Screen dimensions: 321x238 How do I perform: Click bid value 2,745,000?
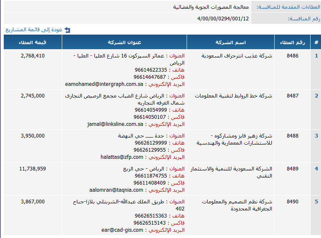click(x=33, y=96)
